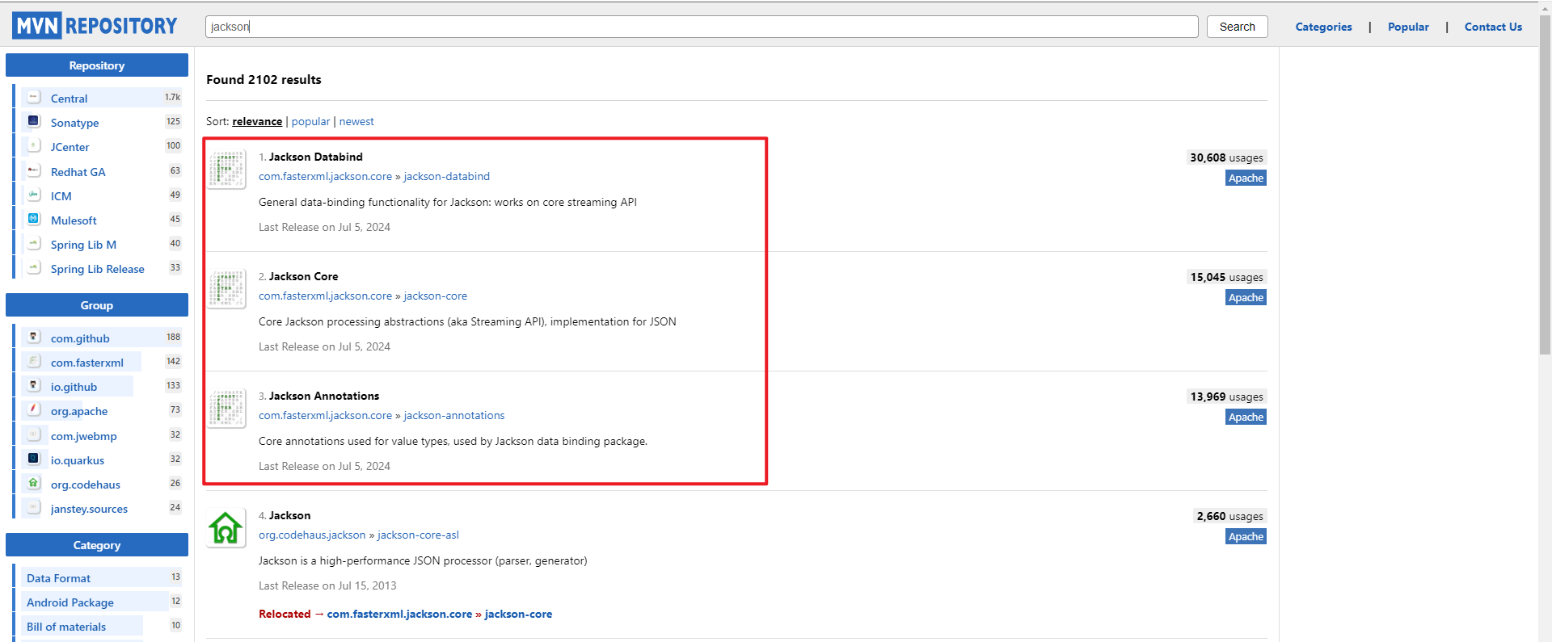
Task: Click the Sonatype repository icon
Action: click(34, 121)
